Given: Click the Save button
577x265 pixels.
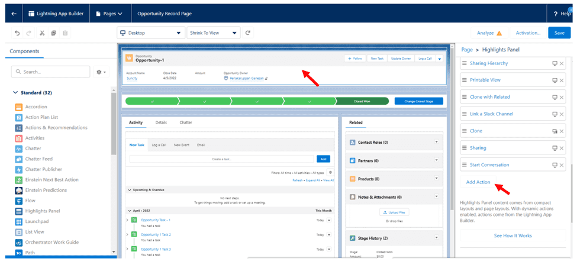Looking at the screenshot, I should point(559,33).
